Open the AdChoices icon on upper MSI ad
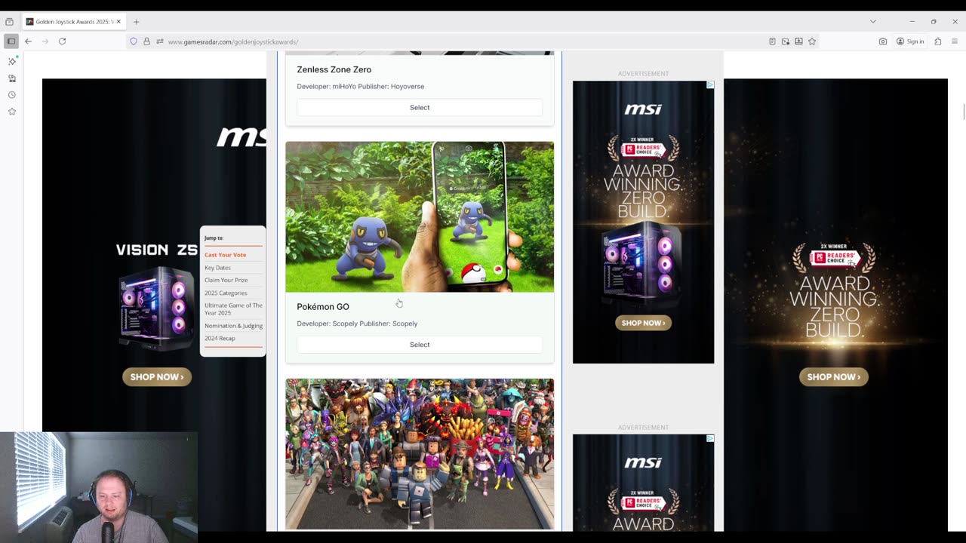The height and width of the screenshot is (543, 966). click(710, 85)
